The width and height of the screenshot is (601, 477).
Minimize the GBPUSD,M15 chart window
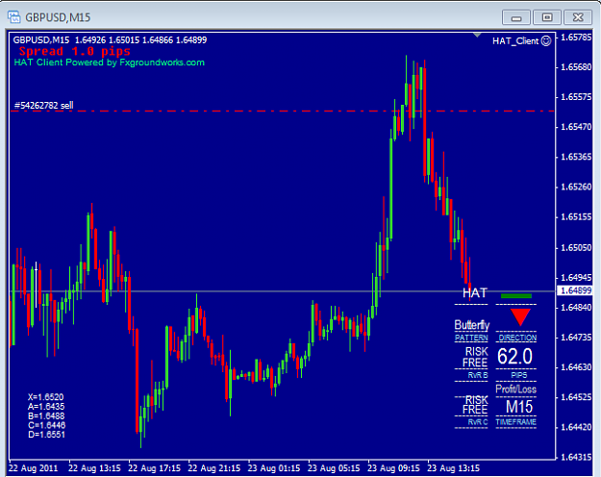(516, 17)
